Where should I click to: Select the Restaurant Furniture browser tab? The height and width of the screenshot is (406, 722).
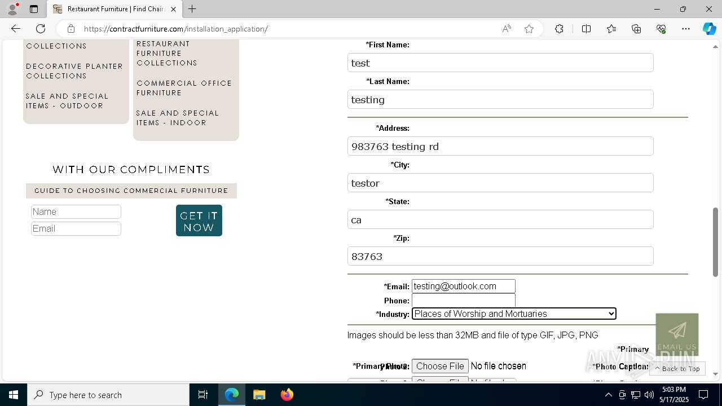(x=115, y=9)
